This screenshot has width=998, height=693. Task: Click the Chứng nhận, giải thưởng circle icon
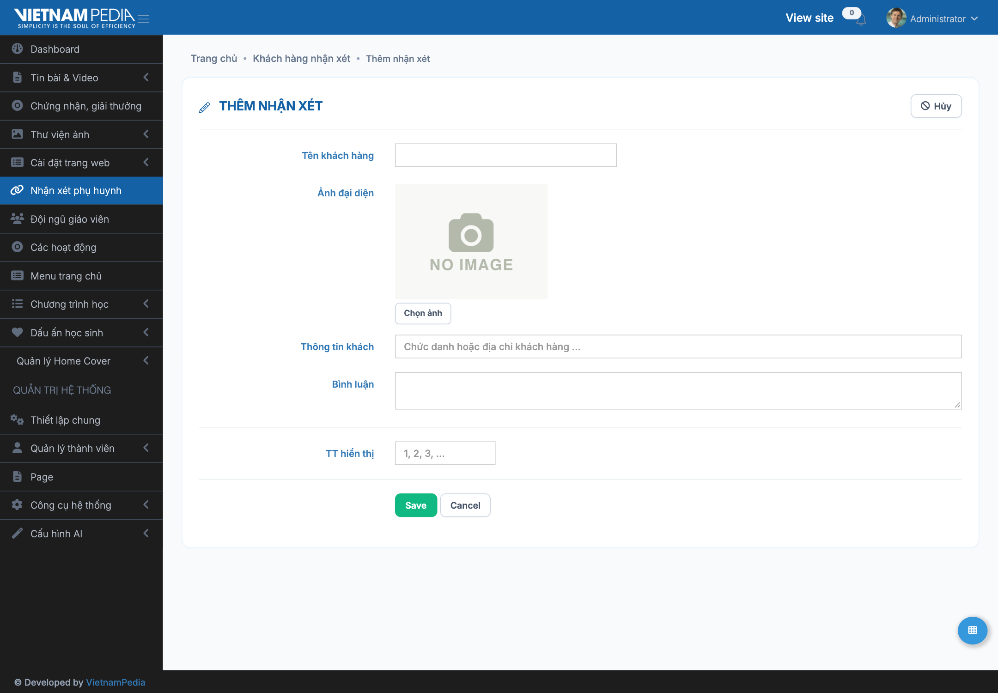[18, 105]
